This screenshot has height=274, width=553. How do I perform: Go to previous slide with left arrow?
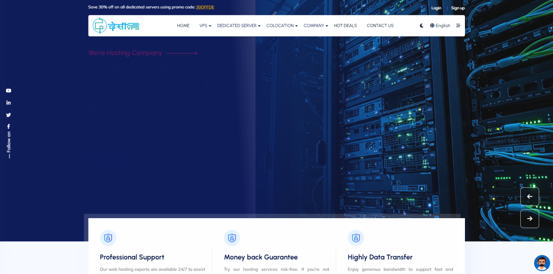tap(529, 197)
